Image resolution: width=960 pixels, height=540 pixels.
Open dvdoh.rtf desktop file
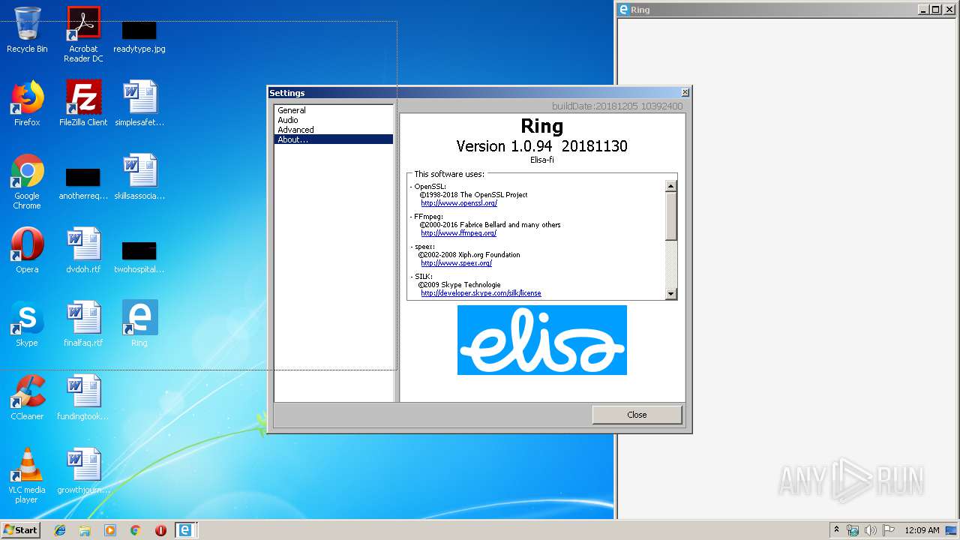[x=83, y=250]
